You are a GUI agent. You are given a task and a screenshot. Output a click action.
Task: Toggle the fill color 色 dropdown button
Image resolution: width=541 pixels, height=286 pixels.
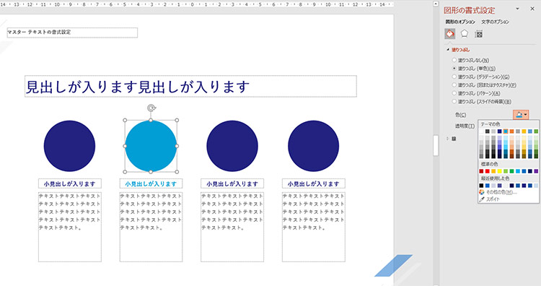point(521,115)
